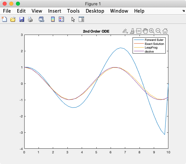The image size is (186, 164).
Task: Restore view with the home icon
Action: (165, 31)
